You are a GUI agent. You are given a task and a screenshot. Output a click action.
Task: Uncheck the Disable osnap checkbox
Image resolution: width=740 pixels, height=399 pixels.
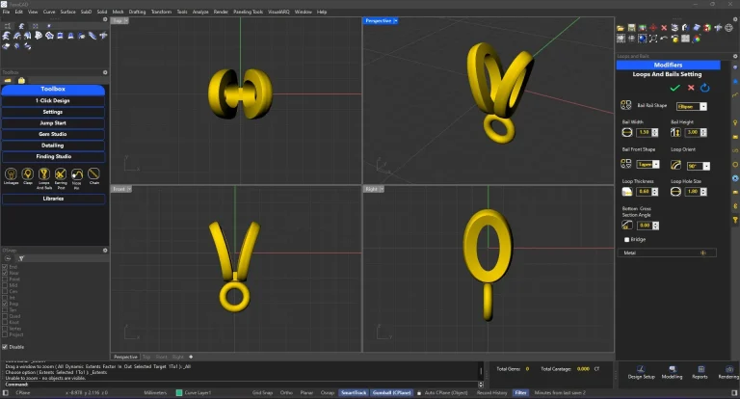pos(5,347)
